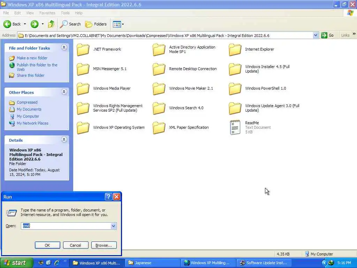The height and width of the screenshot is (268, 357).
Task: Click the Links toolbar label
Action: point(345,35)
